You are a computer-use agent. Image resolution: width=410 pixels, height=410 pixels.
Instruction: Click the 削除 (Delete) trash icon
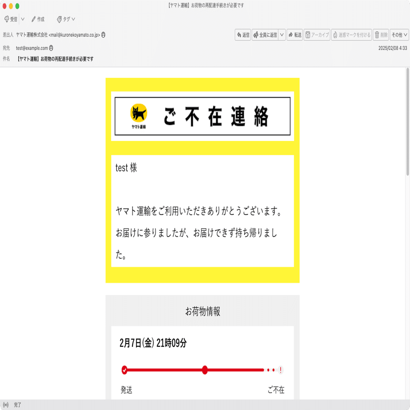point(377,34)
